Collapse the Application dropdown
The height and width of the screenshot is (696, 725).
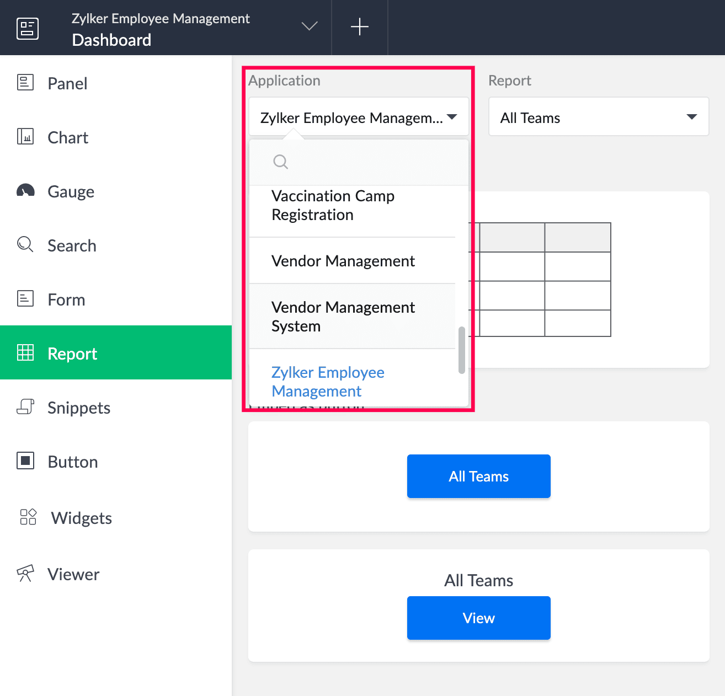tap(452, 117)
